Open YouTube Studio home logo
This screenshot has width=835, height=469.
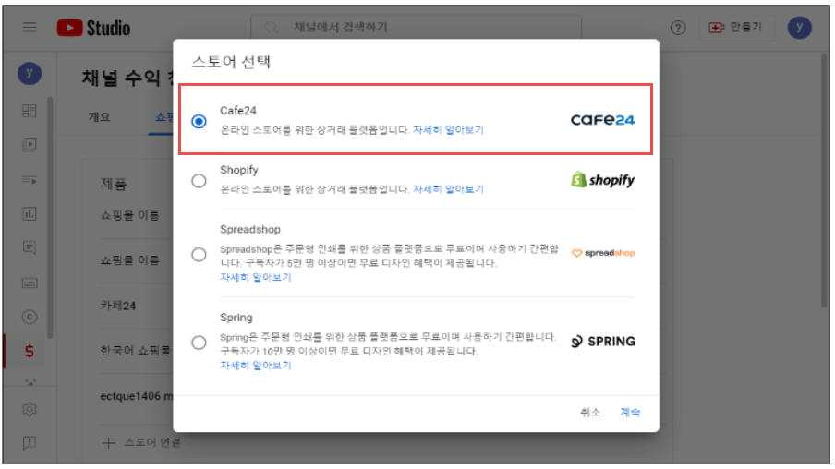[93, 28]
